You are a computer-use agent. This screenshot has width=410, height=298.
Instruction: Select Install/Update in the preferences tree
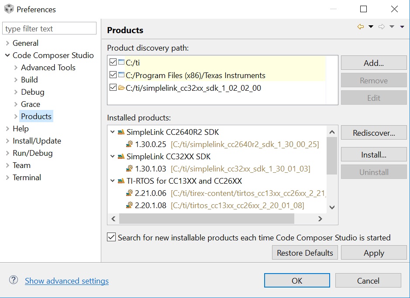pyautogui.click(x=37, y=141)
